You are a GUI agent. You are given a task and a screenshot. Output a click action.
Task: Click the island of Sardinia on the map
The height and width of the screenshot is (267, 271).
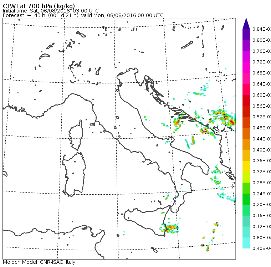(x=74, y=175)
